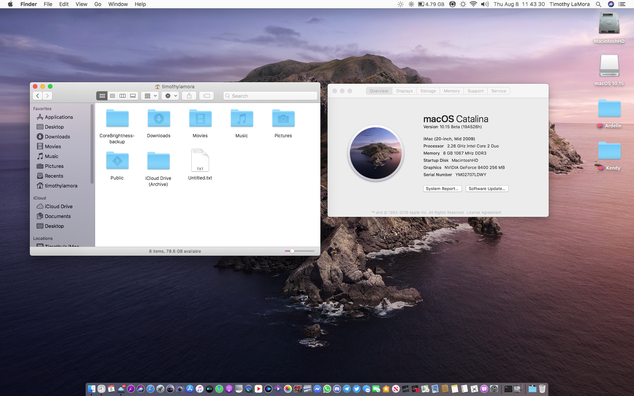Screen dimensions: 634x396
Task: Switch Finder to column view
Action: 123,96
